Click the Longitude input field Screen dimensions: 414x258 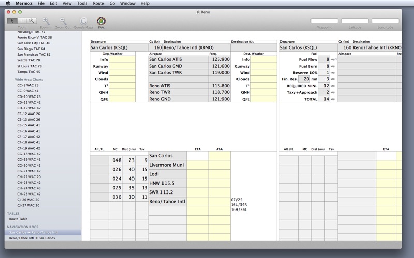(386, 21)
